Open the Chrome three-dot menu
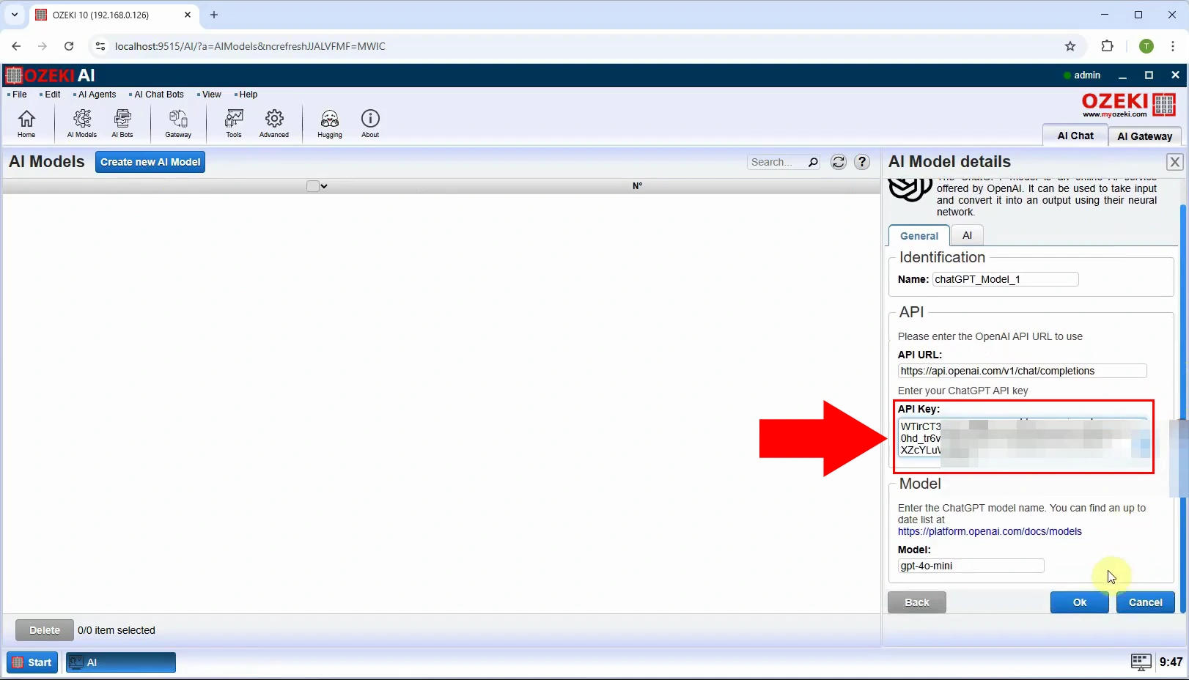 (x=1173, y=46)
